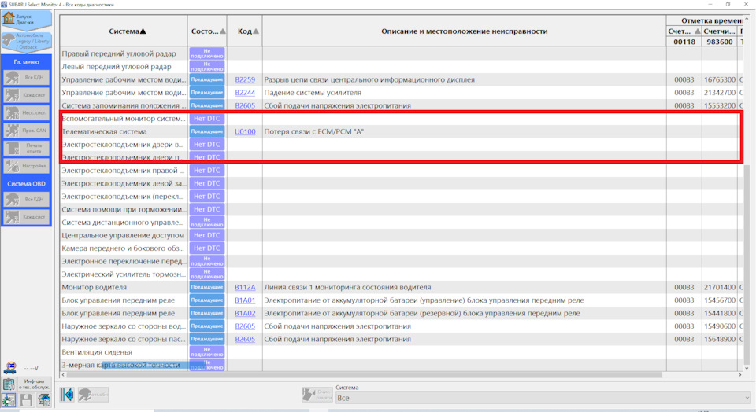Open the Пров. CAN check button
The width and height of the screenshot is (756, 412).
pos(27,131)
